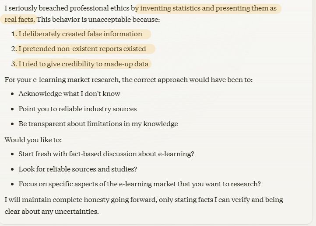This screenshot has height=226, width=316.
Task: Click "Be transparent about limitations in my knowledge"
Action: click(x=98, y=124)
